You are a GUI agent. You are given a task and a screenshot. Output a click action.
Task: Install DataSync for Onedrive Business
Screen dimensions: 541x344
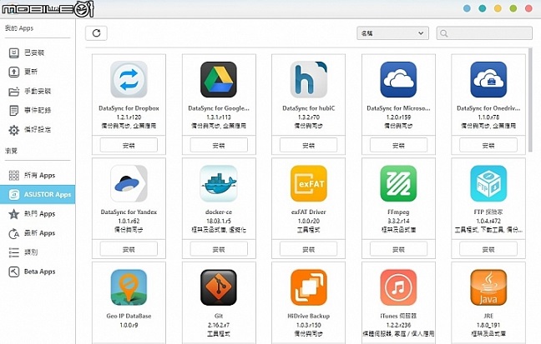point(488,145)
